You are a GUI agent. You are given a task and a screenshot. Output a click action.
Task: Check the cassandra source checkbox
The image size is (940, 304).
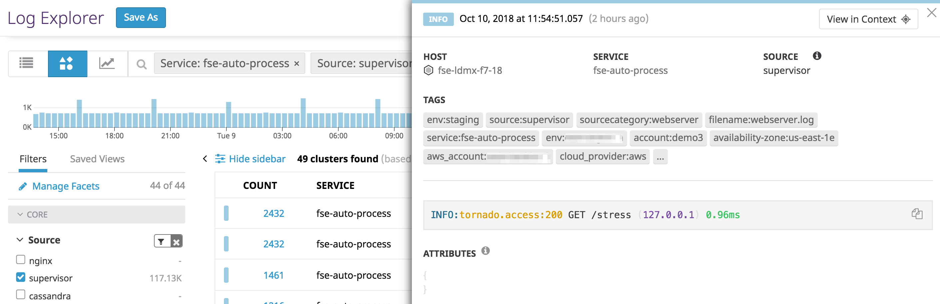[x=20, y=295]
